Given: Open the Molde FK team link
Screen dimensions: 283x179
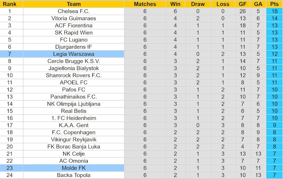Looking at the screenshot, I should pos(73,168).
